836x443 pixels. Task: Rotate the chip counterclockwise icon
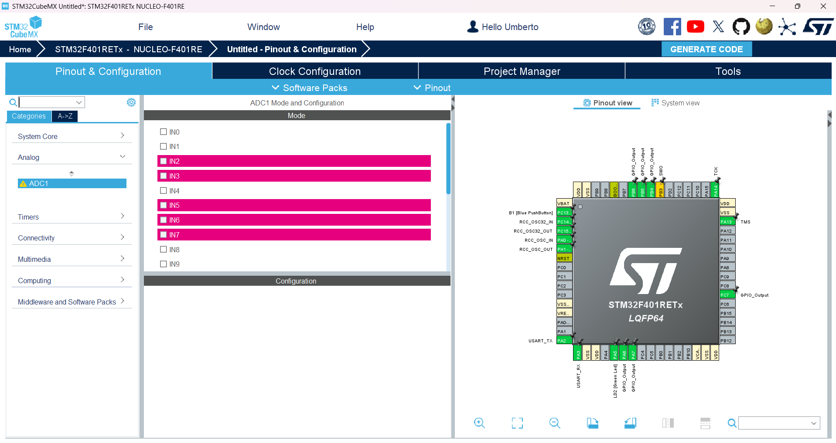(630, 423)
